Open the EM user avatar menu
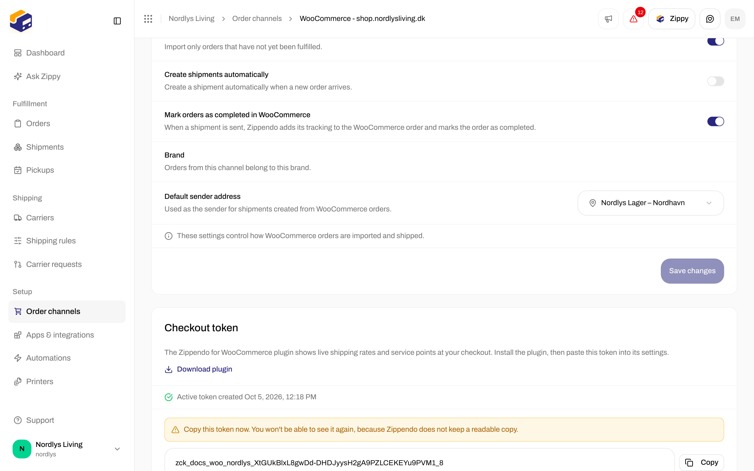The width and height of the screenshot is (754, 471). tap(735, 19)
